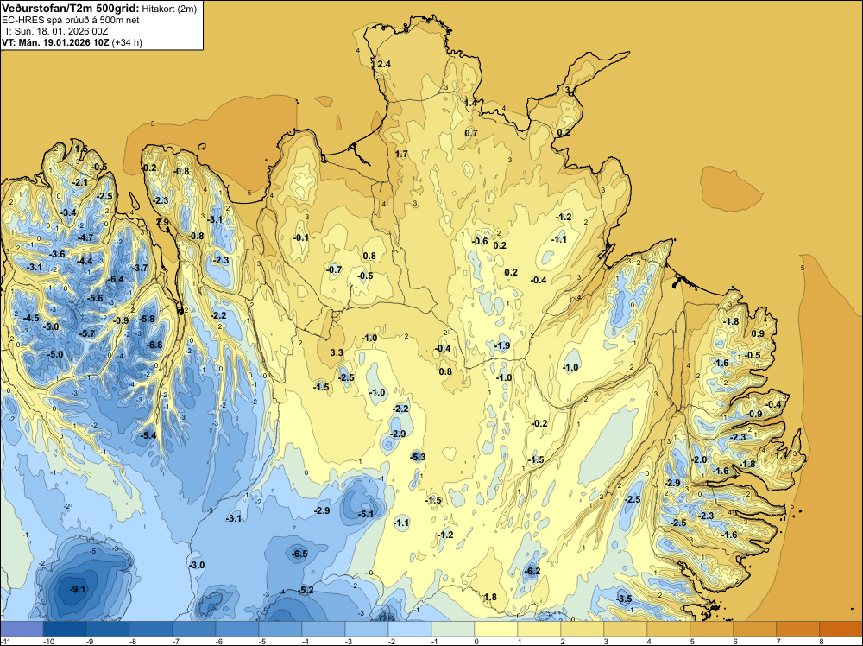Click the legend swatch between 3 and 4
863x646 pixels.
(x=625, y=629)
